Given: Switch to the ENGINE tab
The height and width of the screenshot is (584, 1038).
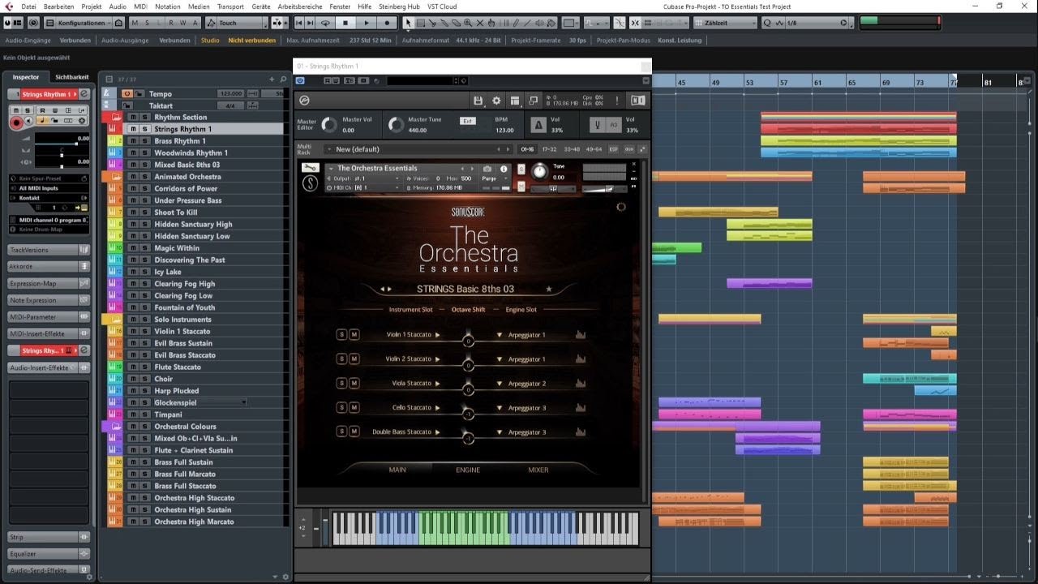Looking at the screenshot, I should click(468, 470).
